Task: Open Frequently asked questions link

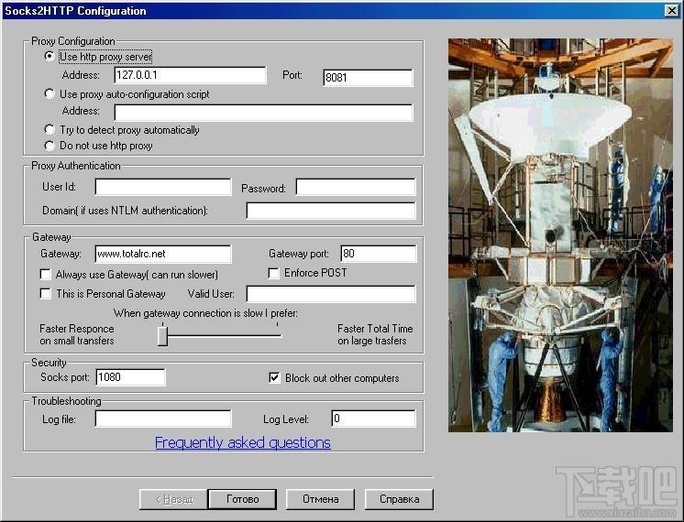Action: [x=242, y=442]
